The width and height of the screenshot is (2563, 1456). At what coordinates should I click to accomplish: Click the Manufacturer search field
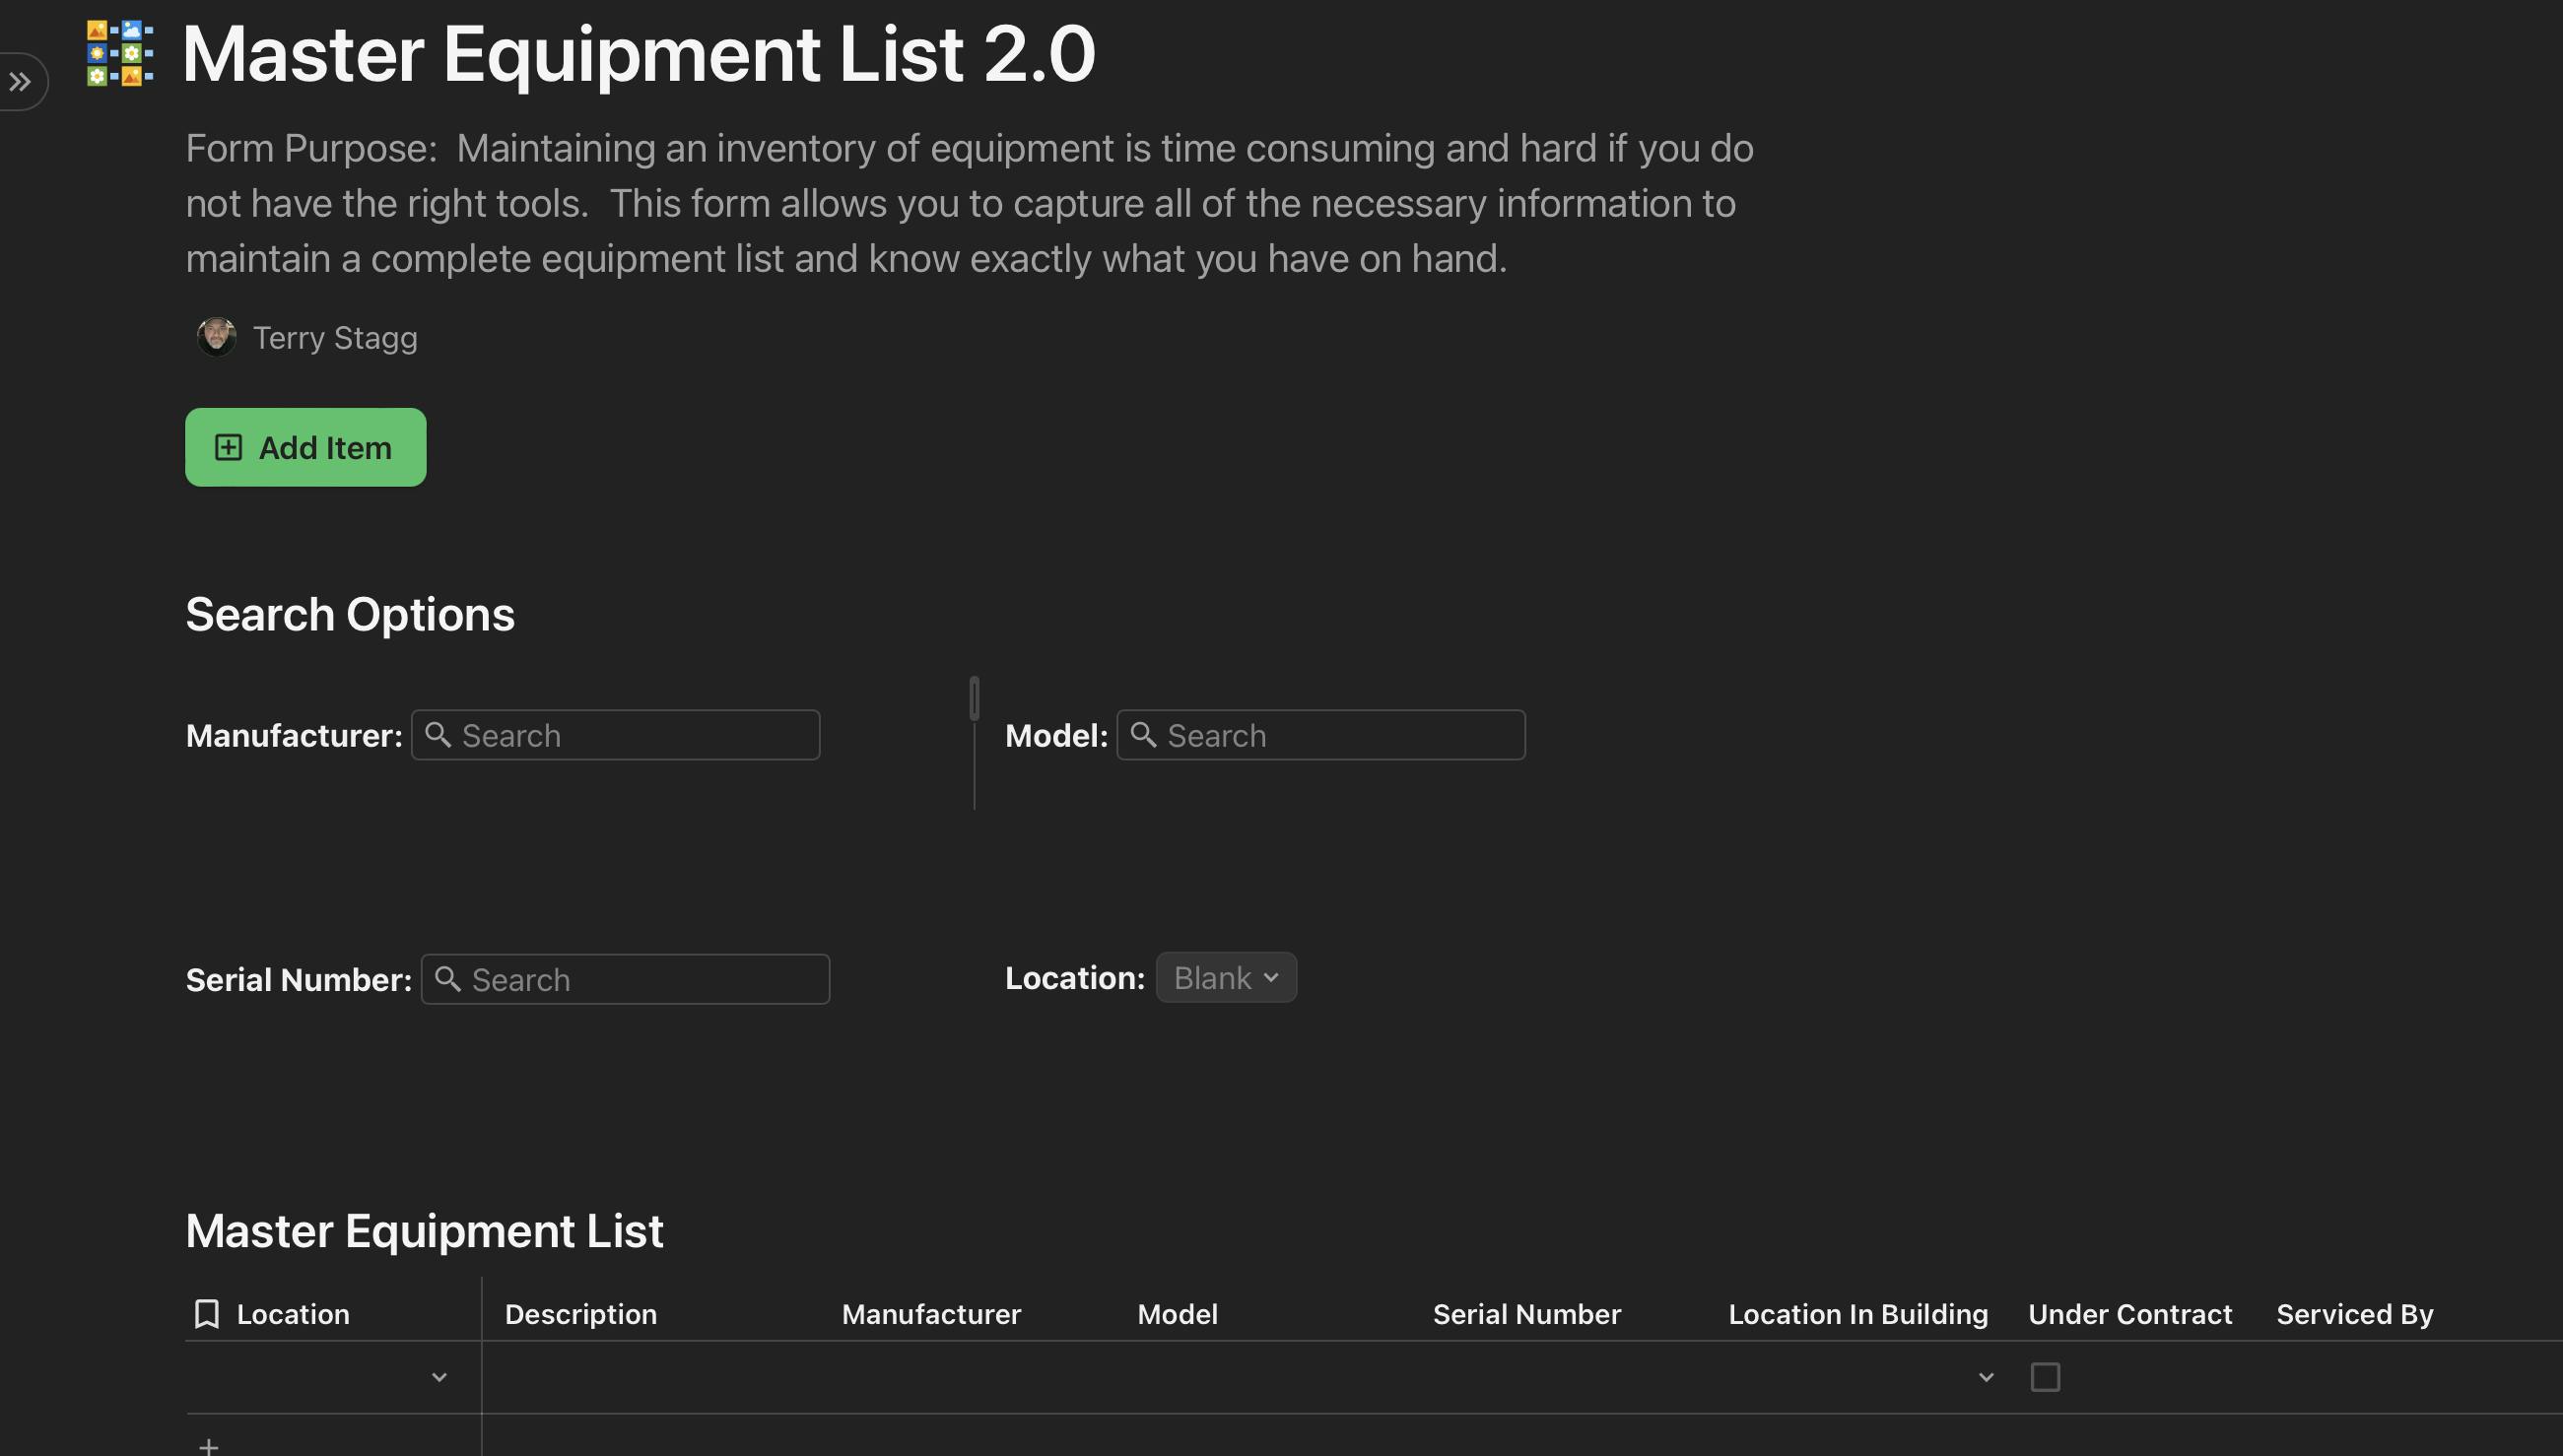(616, 735)
